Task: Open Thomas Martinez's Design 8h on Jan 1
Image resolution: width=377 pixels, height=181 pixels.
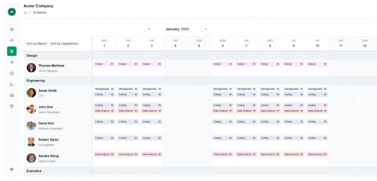Action: tap(104, 64)
